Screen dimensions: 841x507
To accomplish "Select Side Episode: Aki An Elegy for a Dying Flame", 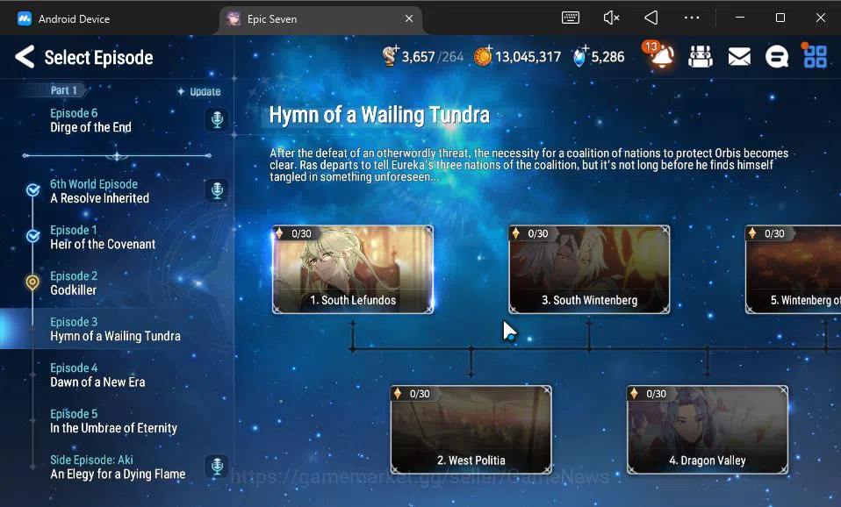I will point(117,467).
